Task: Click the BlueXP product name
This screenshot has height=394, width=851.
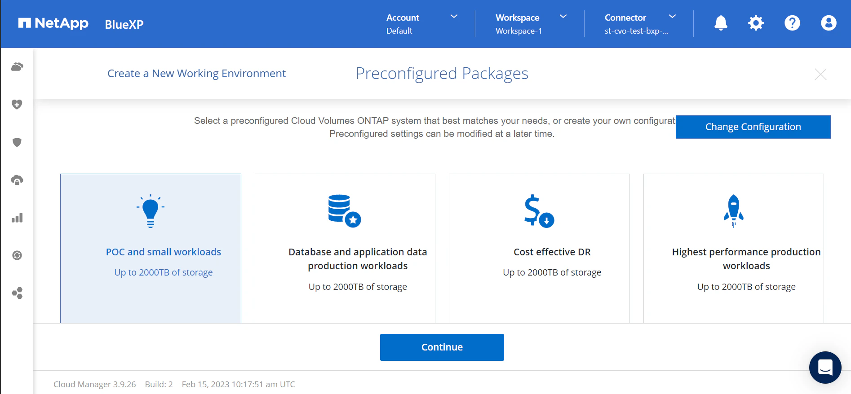Action: (124, 24)
